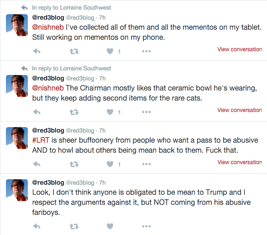Viewport: 267px width, 235px height.
Task: Open more options on the mementos tweet
Action: [x=147, y=51]
